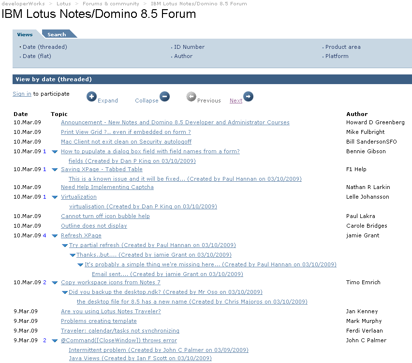The width and height of the screenshot is (412, 363).
Task: Click the Sign in link
Action: coord(22,94)
